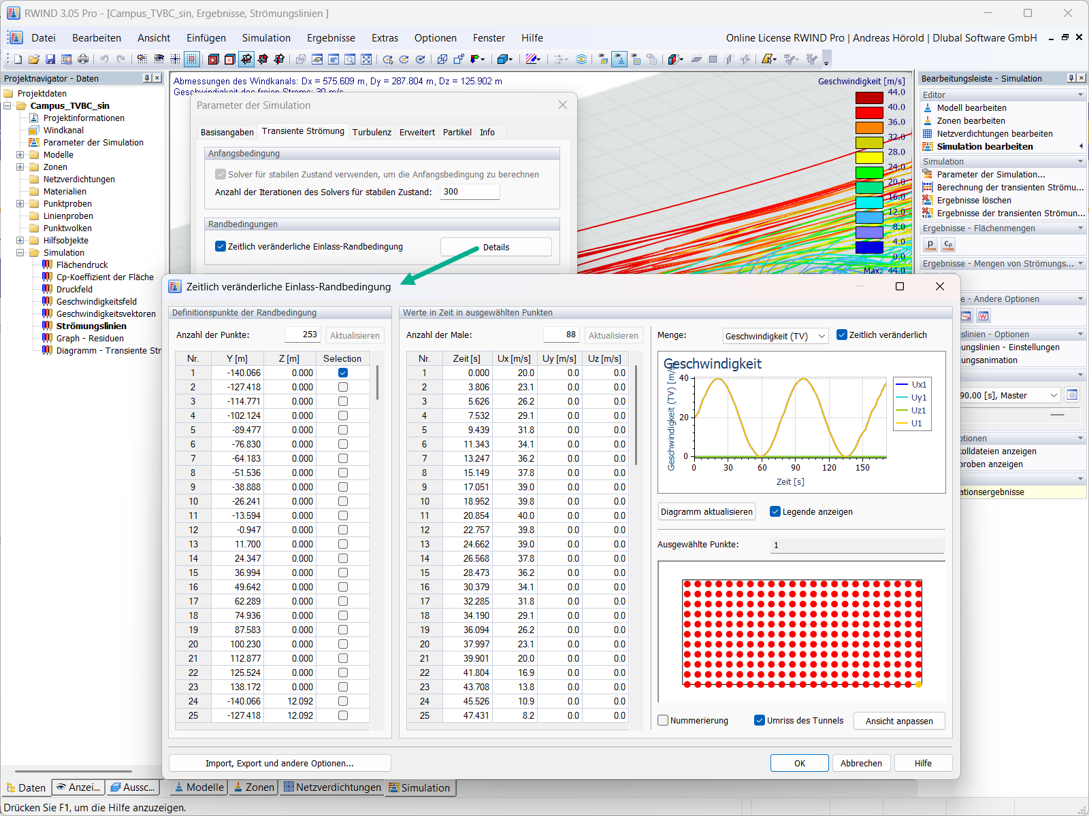Open the Geschwindigkeit (TV) dropdown
Viewport: 1089px width, 816px height.
822,335
